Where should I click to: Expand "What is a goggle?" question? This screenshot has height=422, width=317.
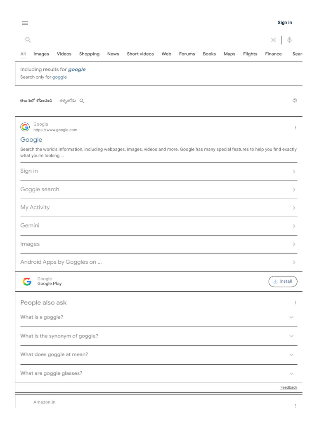coord(159,317)
